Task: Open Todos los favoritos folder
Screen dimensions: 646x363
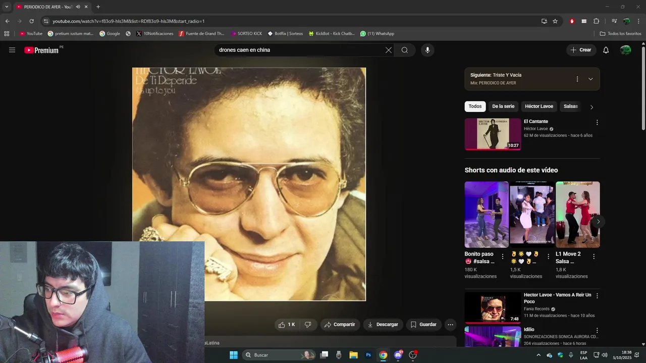Action: coord(620,34)
